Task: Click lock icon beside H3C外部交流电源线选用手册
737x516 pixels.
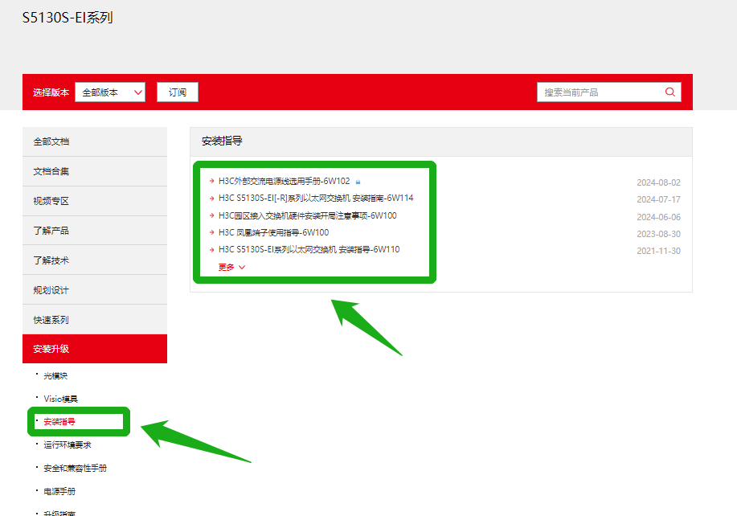Action: (358, 182)
